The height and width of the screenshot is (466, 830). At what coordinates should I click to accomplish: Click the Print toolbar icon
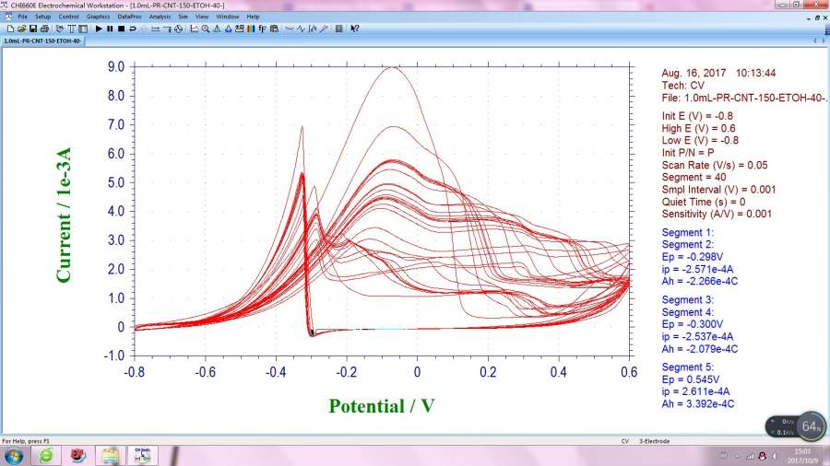[44, 29]
